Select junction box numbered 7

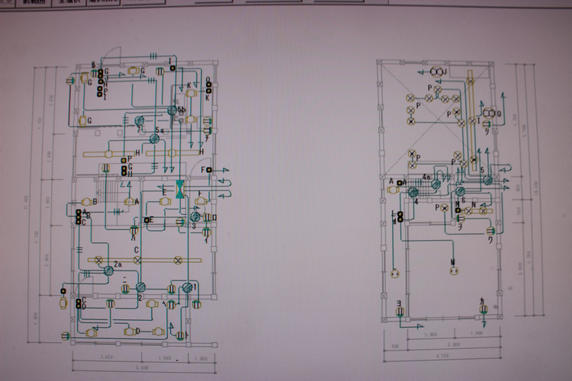pyautogui.click(x=140, y=122)
